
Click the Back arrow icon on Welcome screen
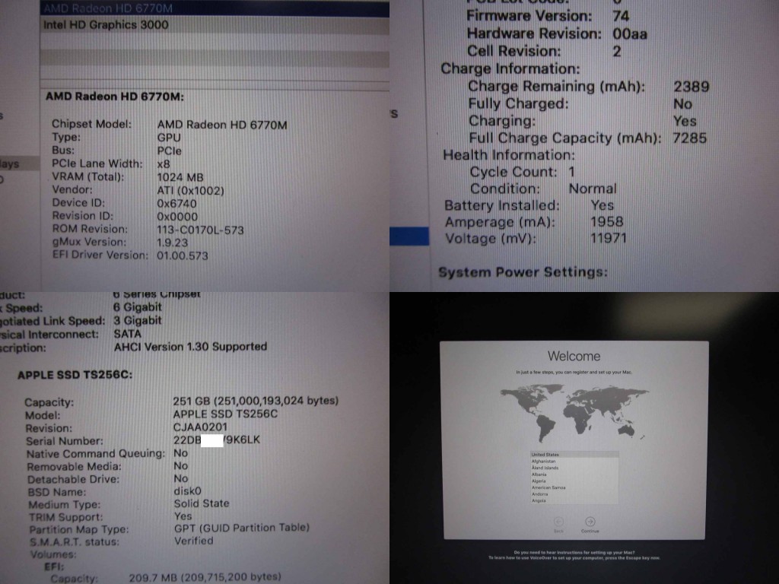(558, 522)
